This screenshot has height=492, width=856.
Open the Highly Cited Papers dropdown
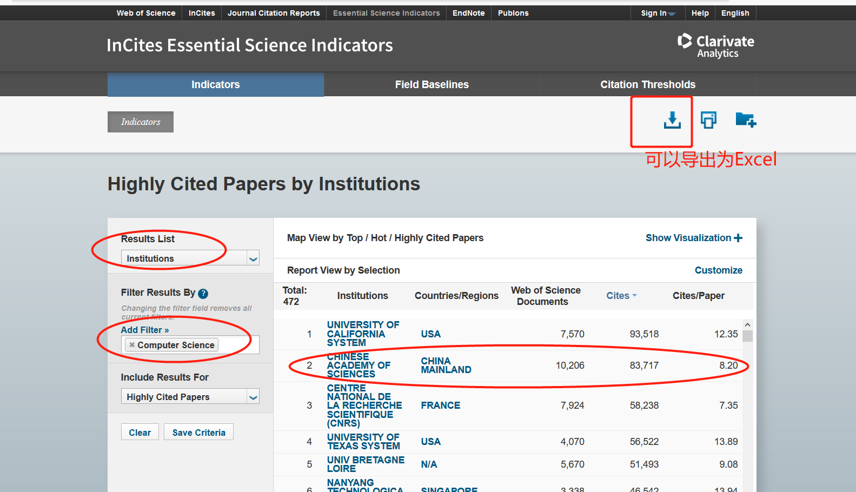point(190,396)
